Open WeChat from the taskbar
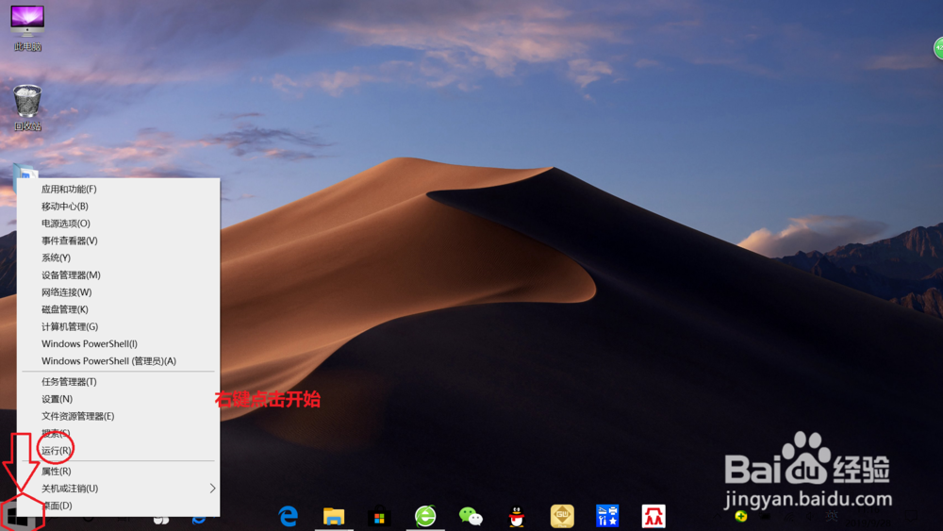 [471, 516]
